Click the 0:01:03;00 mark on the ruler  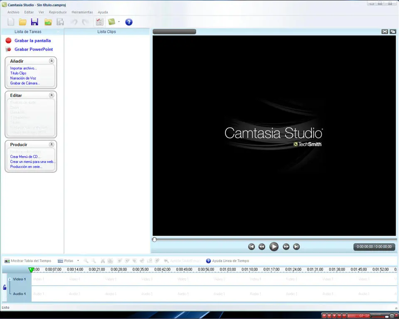tap(228, 269)
